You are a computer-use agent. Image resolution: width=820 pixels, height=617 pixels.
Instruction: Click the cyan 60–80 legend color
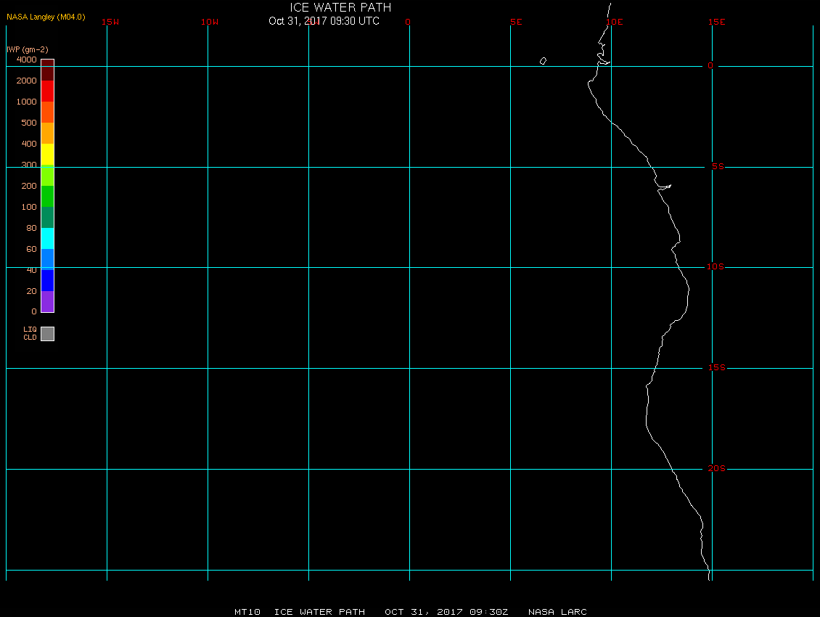(48, 238)
